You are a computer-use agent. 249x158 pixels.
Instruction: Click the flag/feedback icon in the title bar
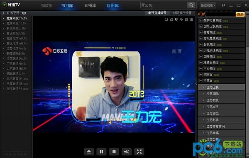pos(223,5)
